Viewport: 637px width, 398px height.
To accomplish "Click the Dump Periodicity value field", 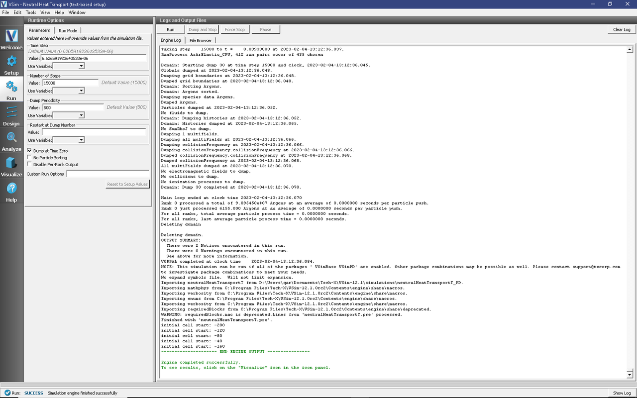I will (x=73, y=107).
